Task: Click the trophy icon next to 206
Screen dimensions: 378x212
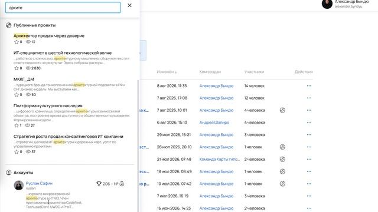Action: (x=99, y=184)
